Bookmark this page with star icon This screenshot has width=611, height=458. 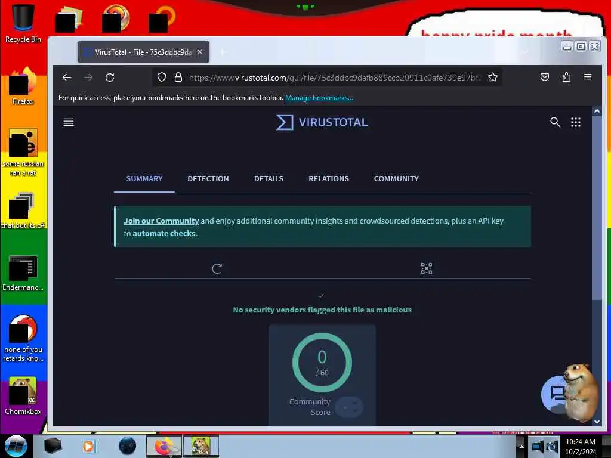[x=493, y=78]
